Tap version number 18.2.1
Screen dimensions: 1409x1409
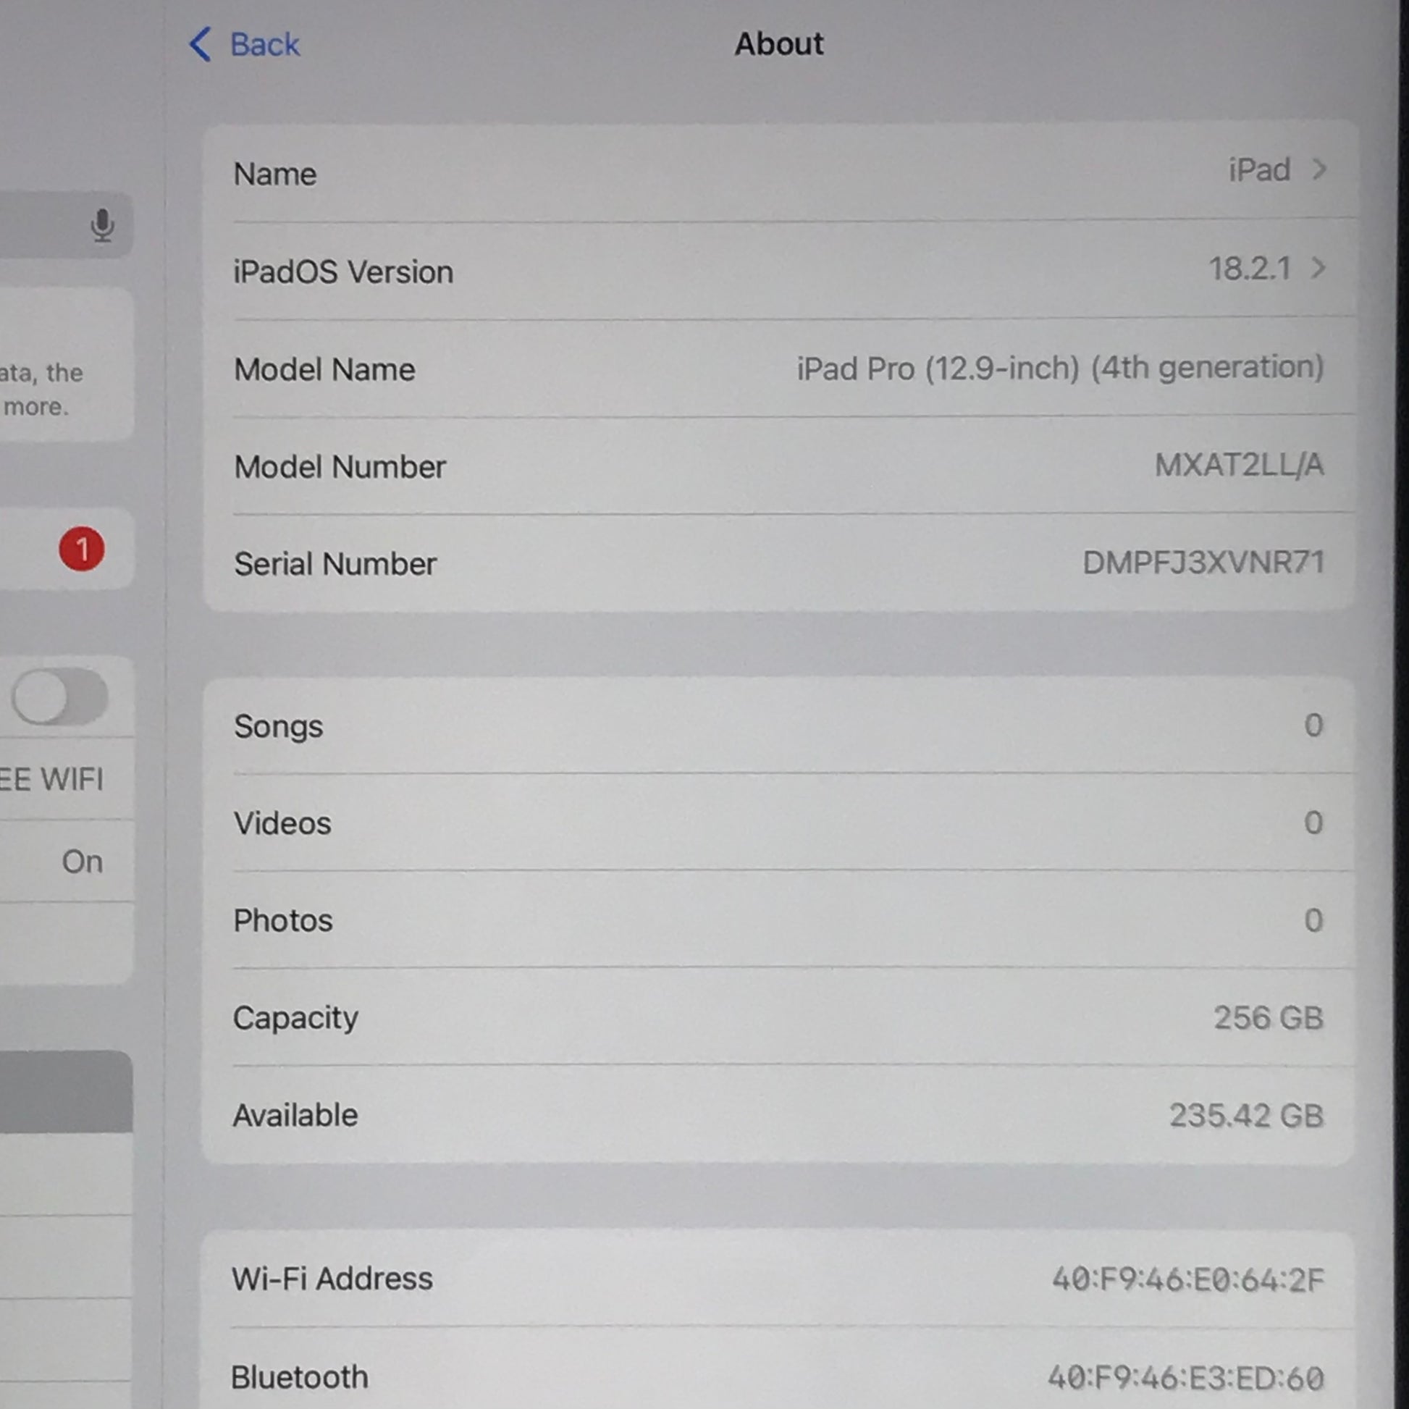[1250, 269]
